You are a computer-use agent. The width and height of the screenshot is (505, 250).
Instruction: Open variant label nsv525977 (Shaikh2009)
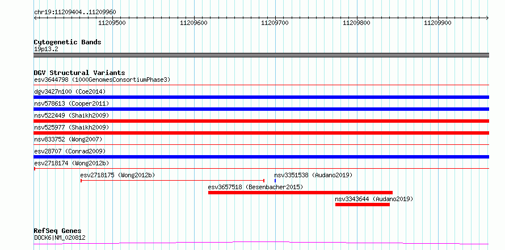pos(71,127)
